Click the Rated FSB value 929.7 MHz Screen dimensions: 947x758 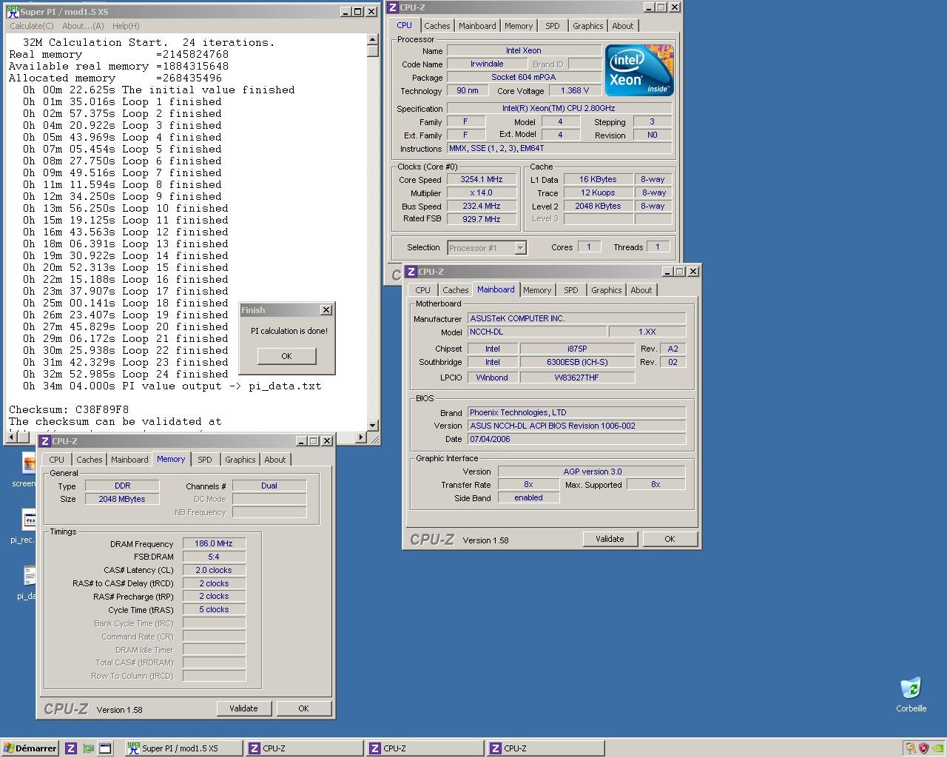(481, 219)
